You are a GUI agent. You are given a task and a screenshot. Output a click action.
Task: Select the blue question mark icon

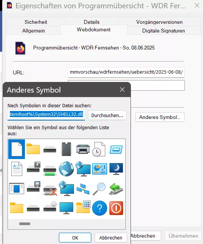click(x=100, y=208)
